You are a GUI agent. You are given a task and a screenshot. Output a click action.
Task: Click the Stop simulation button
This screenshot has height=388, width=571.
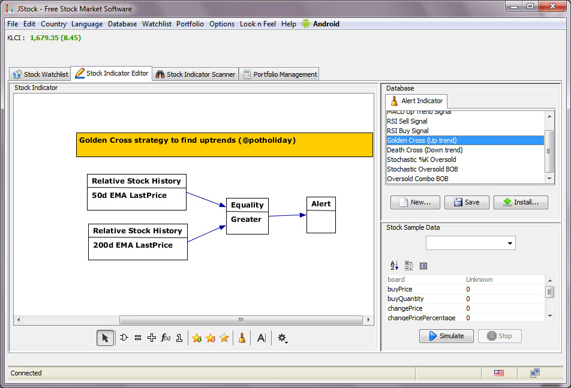(x=500, y=336)
